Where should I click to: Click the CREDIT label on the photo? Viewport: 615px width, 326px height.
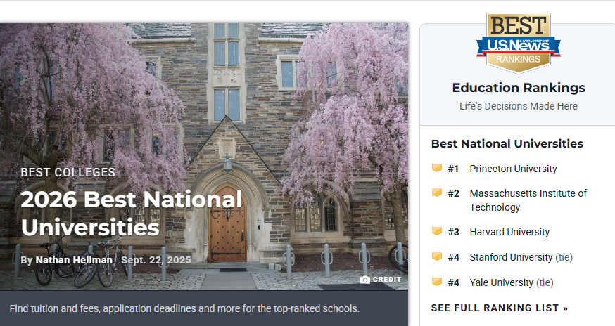[x=387, y=280]
